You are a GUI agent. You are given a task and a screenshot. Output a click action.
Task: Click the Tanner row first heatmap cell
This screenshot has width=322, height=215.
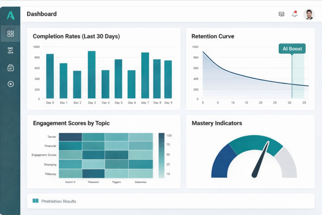coord(70,137)
